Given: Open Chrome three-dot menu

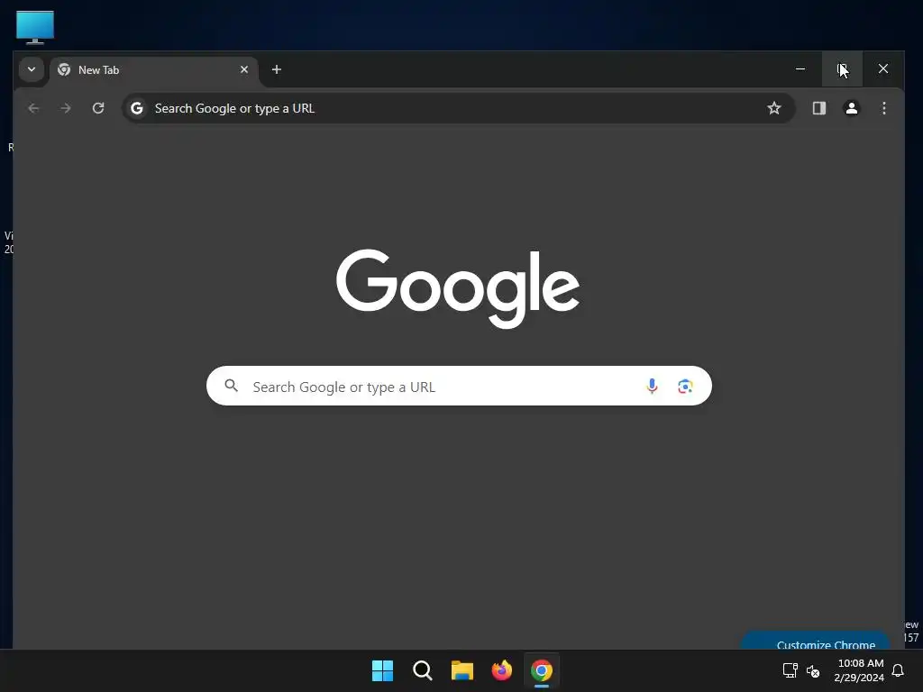Looking at the screenshot, I should (x=883, y=108).
